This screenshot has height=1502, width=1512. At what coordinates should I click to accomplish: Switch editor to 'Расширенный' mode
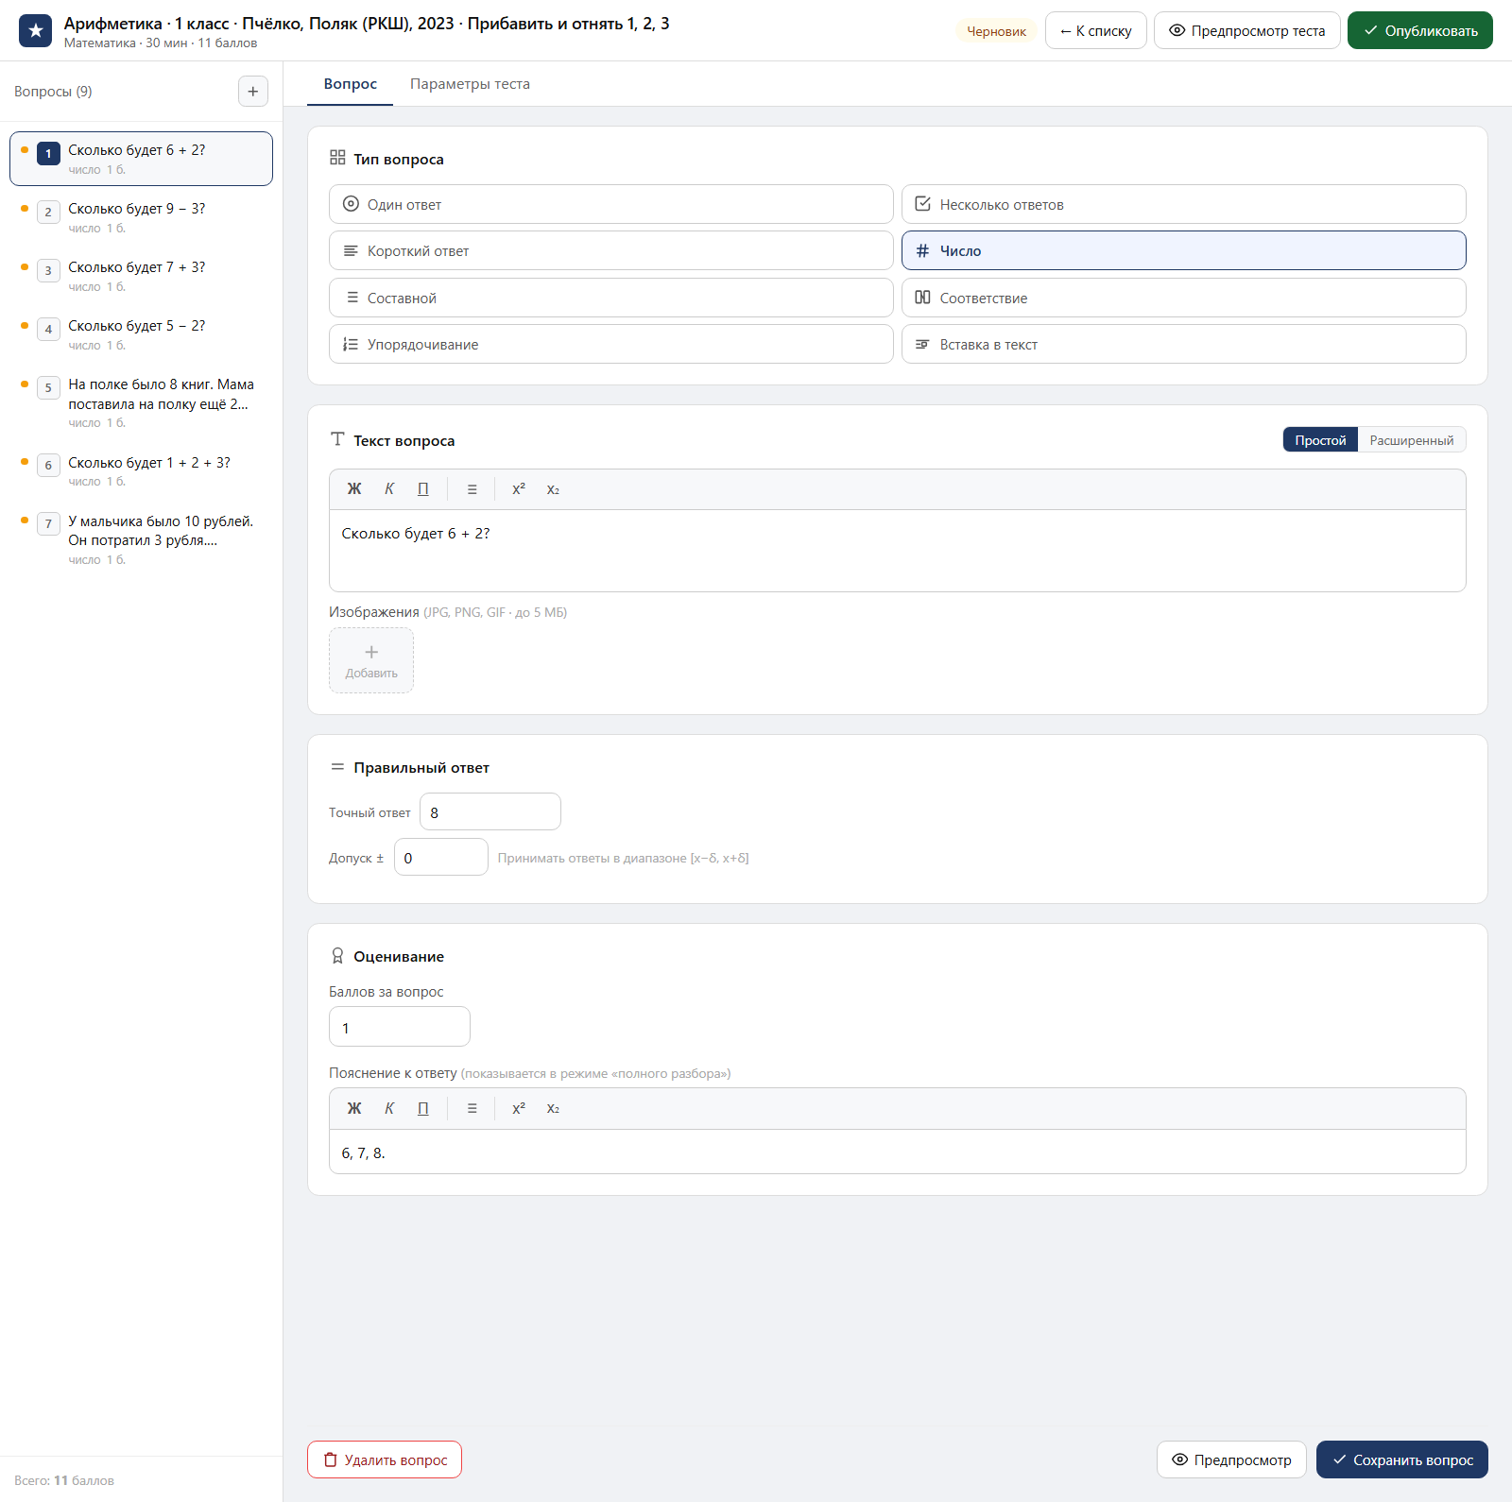1412,440
